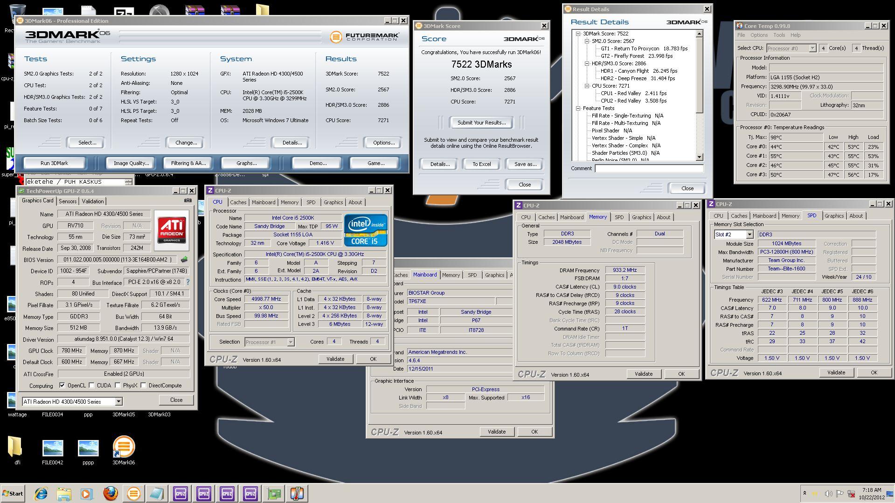
Task: Select the dfi folder on the desktop
Action: coord(17,450)
